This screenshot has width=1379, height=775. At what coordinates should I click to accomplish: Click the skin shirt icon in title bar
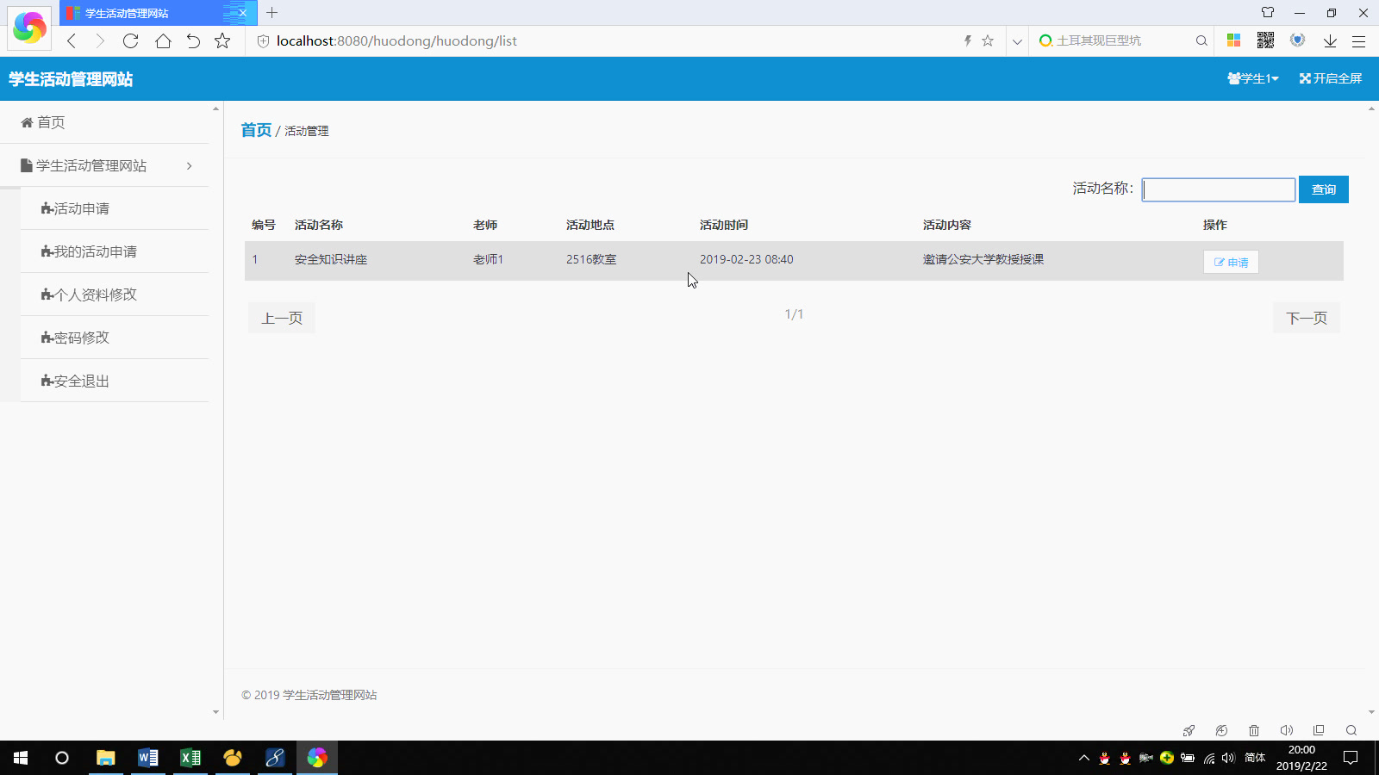tap(1268, 13)
